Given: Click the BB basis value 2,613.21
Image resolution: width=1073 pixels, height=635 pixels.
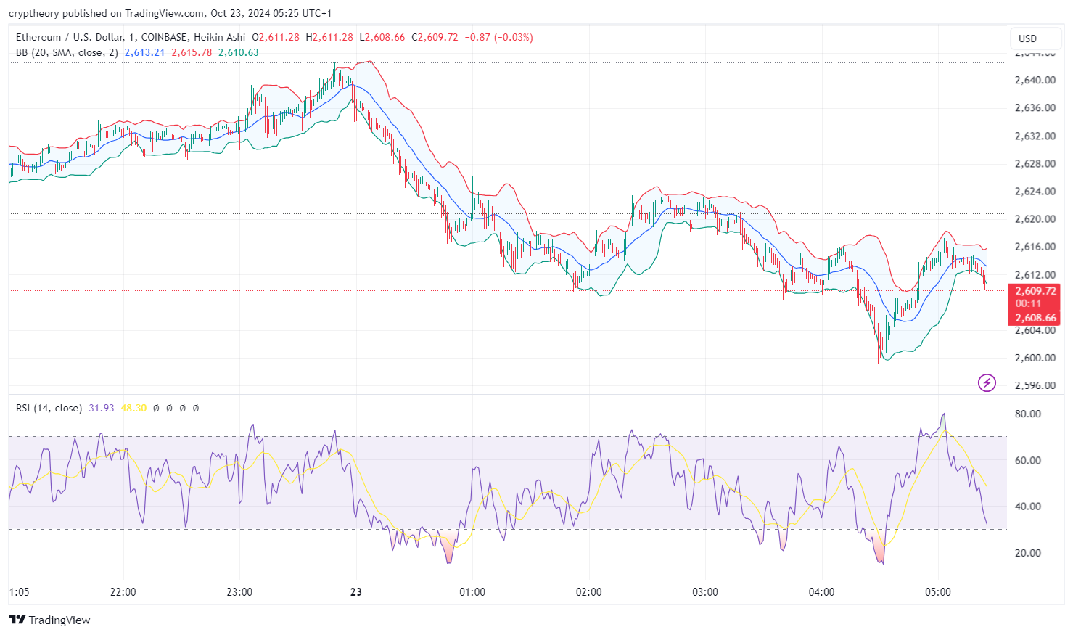Looking at the screenshot, I should pyautogui.click(x=144, y=52).
